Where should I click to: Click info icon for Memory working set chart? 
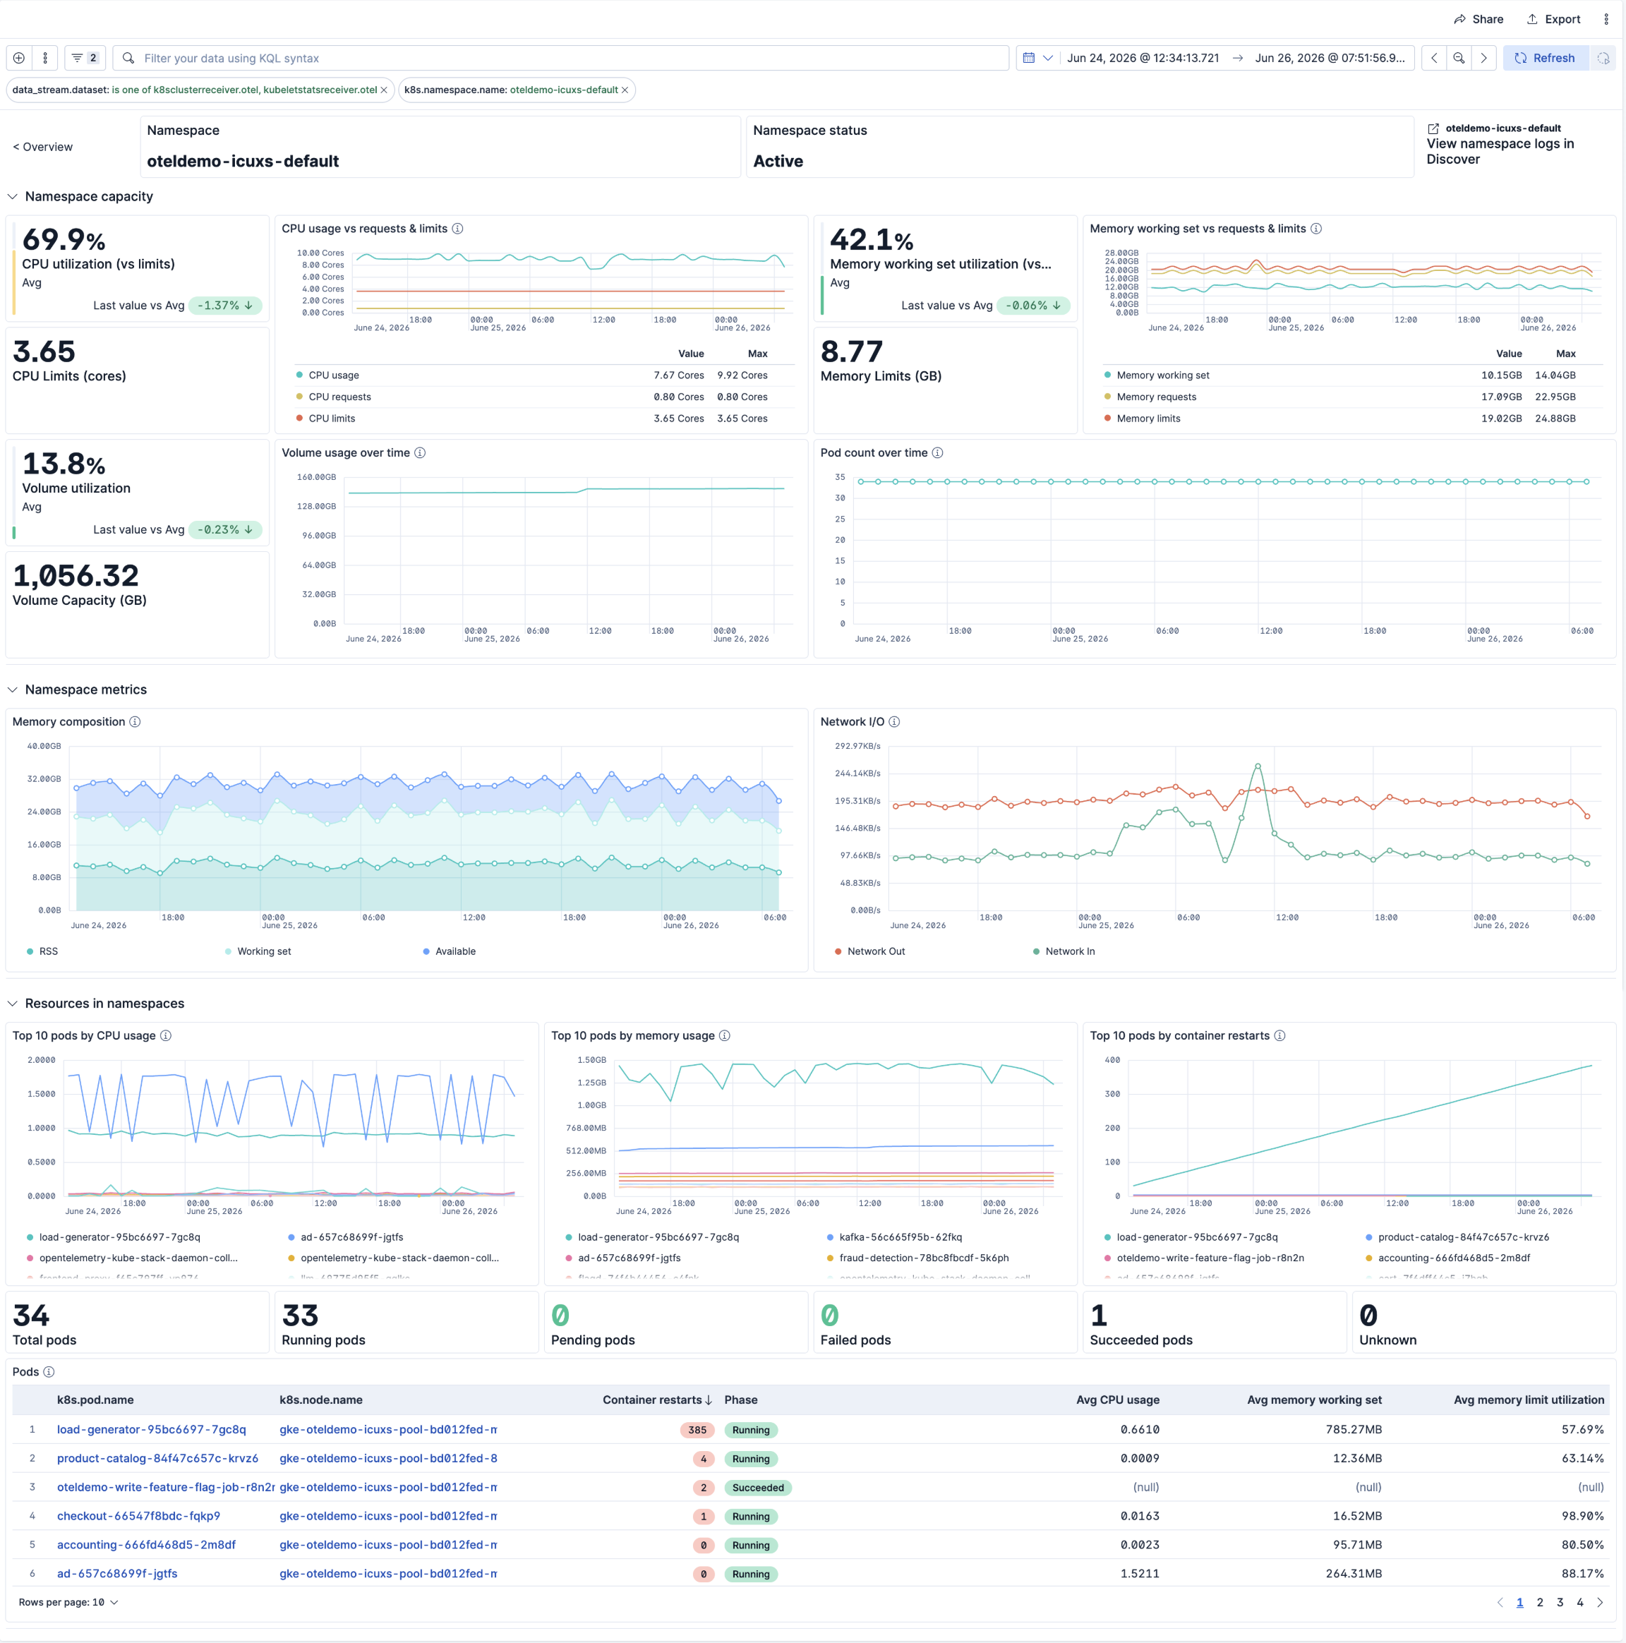[1315, 229]
